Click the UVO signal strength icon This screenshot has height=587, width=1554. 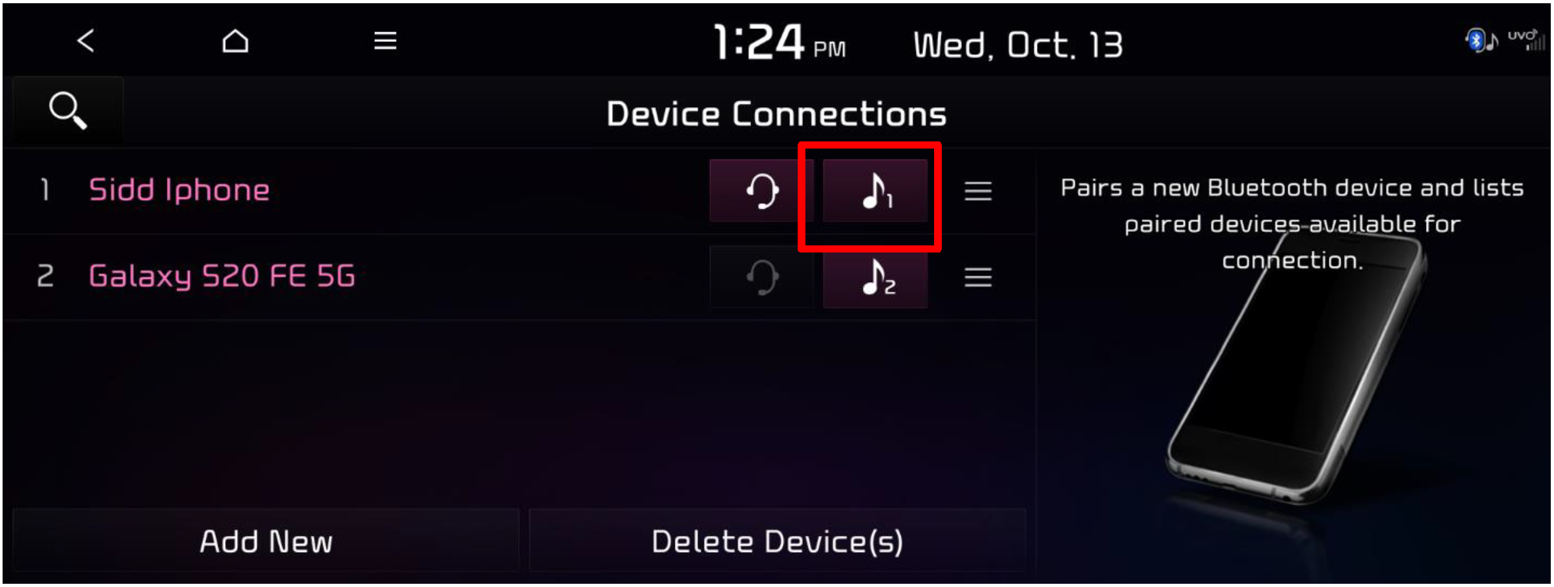point(1526,40)
